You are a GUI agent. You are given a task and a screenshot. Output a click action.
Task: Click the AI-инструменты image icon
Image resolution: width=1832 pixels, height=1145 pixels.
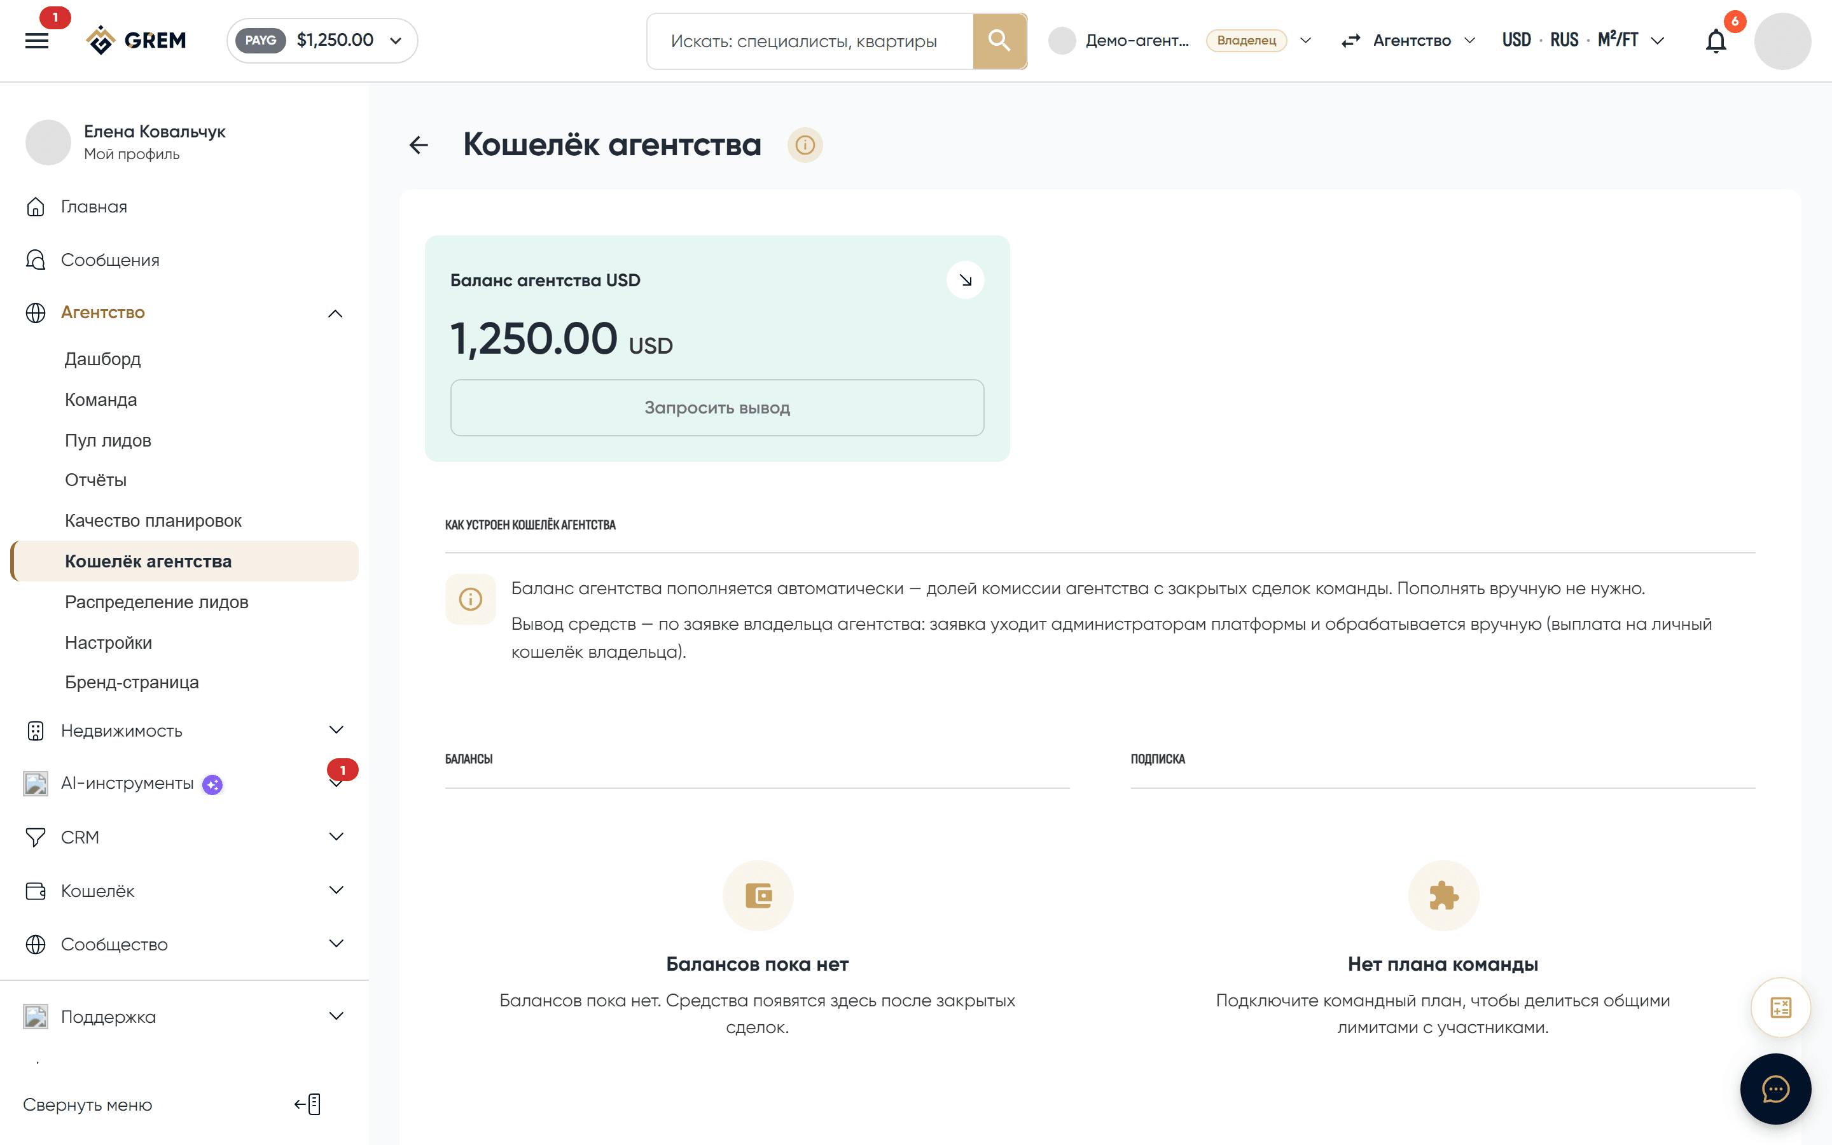tap(36, 784)
